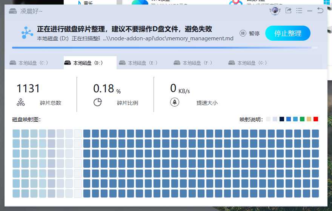Select the 本地磁盘 (F:) tab
This screenshot has height=211, width=332.
[x=194, y=63]
